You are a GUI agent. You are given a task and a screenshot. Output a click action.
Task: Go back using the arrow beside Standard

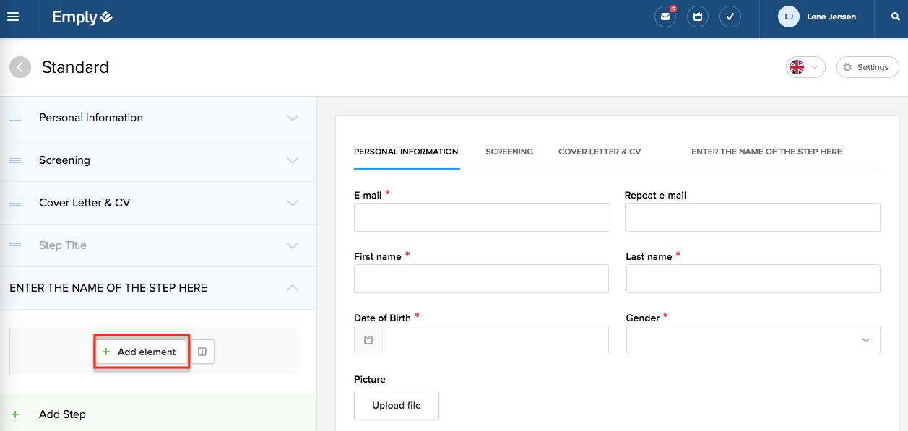coord(20,67)
